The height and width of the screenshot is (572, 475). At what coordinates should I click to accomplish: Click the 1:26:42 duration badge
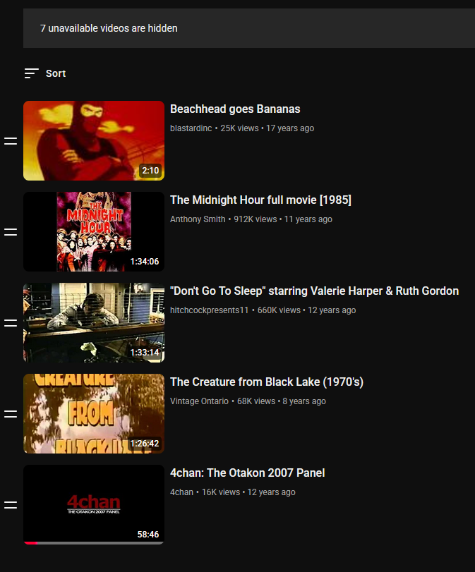coord(145,444)
